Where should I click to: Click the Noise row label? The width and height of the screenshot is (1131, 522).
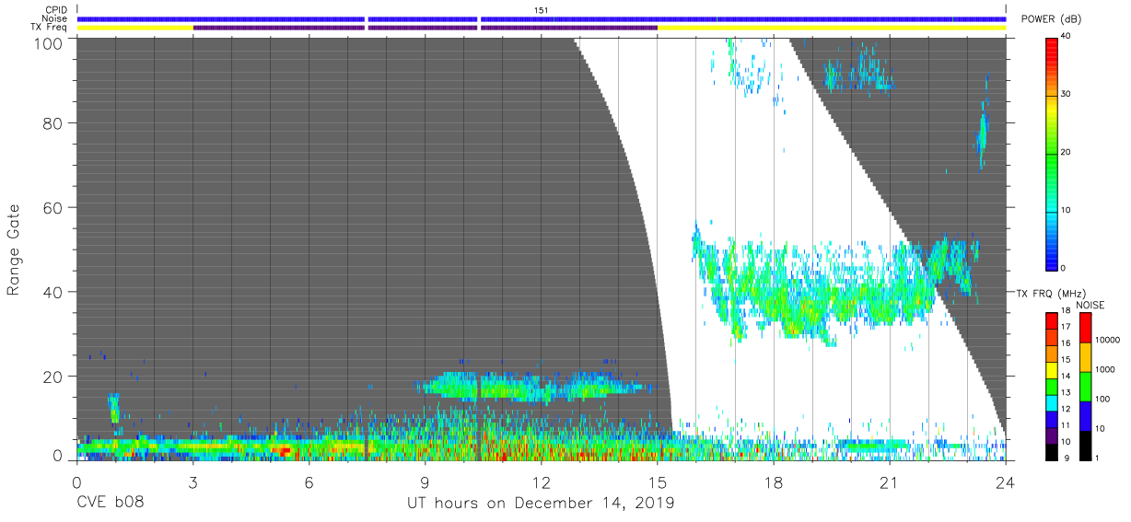[52, 18]
